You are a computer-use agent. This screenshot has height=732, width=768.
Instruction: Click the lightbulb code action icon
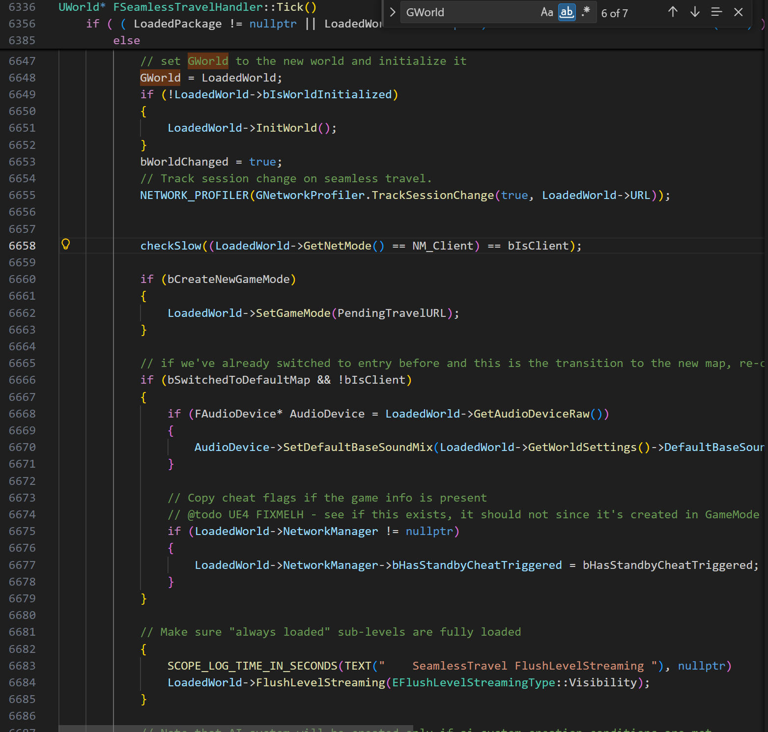[65, 244]
